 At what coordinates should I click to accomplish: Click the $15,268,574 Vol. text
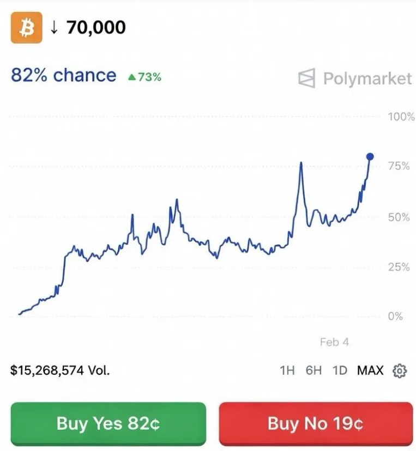pos(60,371)
